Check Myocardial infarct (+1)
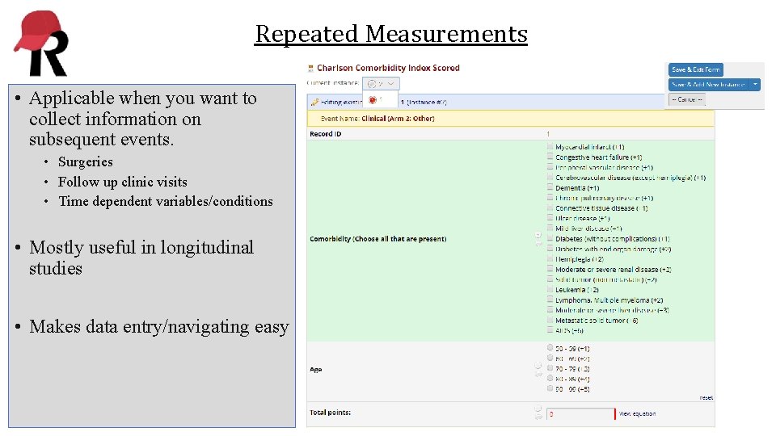 (x=550, y=146)
